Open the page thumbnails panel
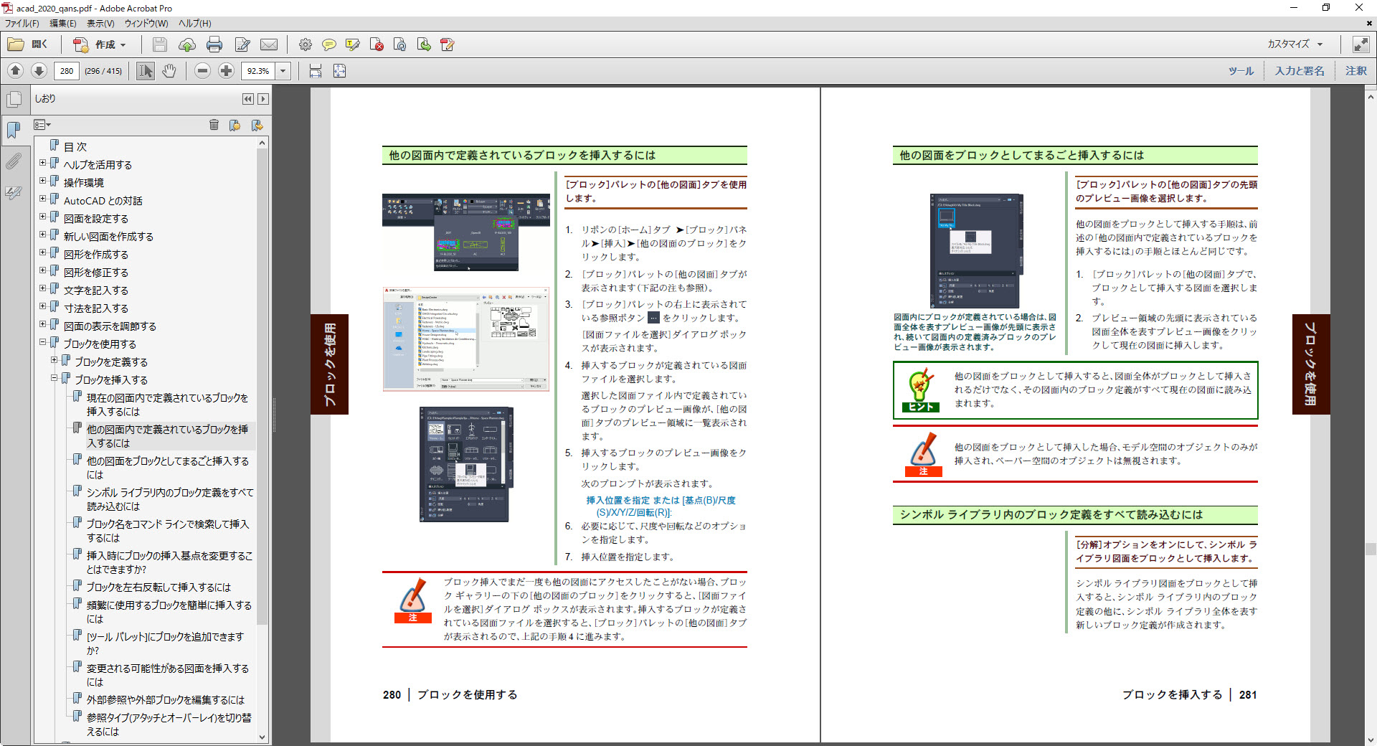The height and width of the screenshot is (746, 1377). point(13,99)
